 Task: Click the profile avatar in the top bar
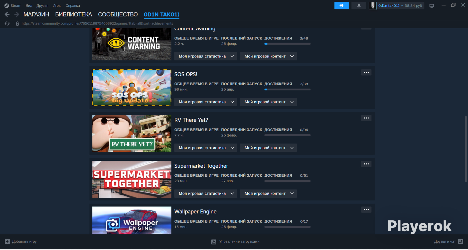point(373,5)
